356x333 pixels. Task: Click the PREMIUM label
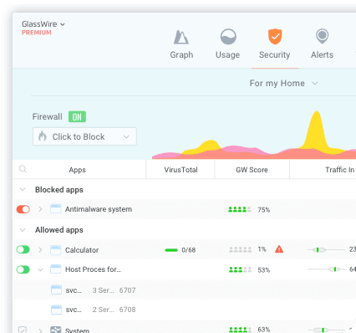tap(37, 33)
